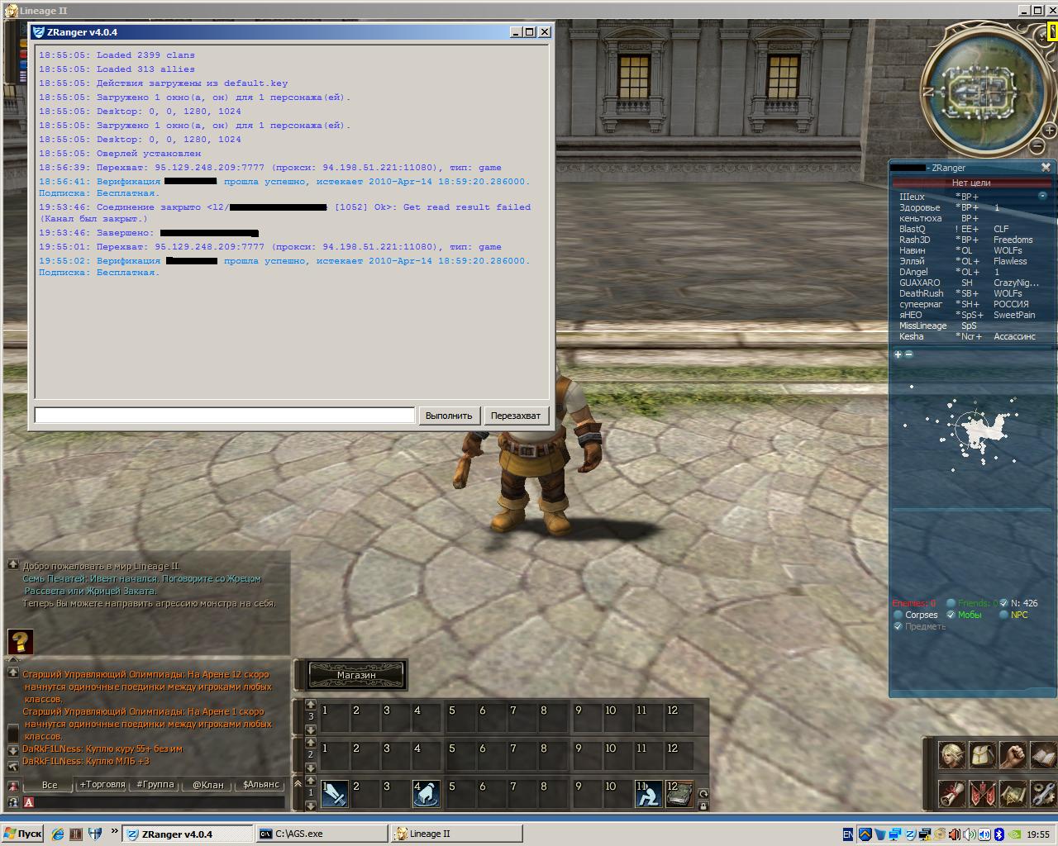Select player Kesha in the radar list

click(912, 336)
